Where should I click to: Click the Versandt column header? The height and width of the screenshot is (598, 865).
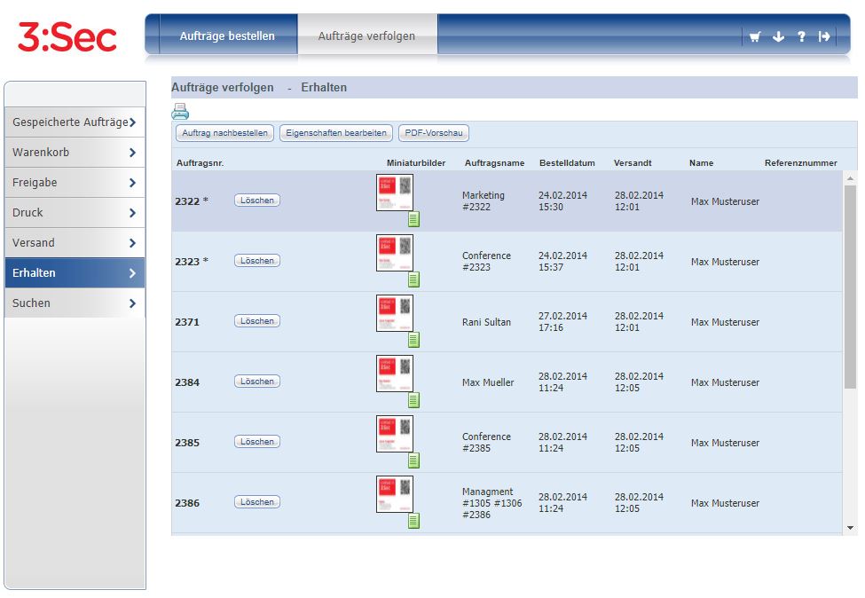point(633,162)
